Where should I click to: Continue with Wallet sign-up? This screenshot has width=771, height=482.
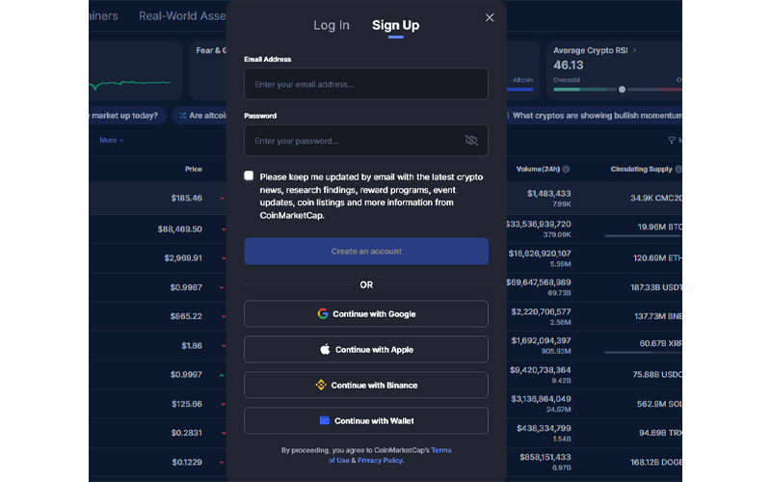coord(366,421)
